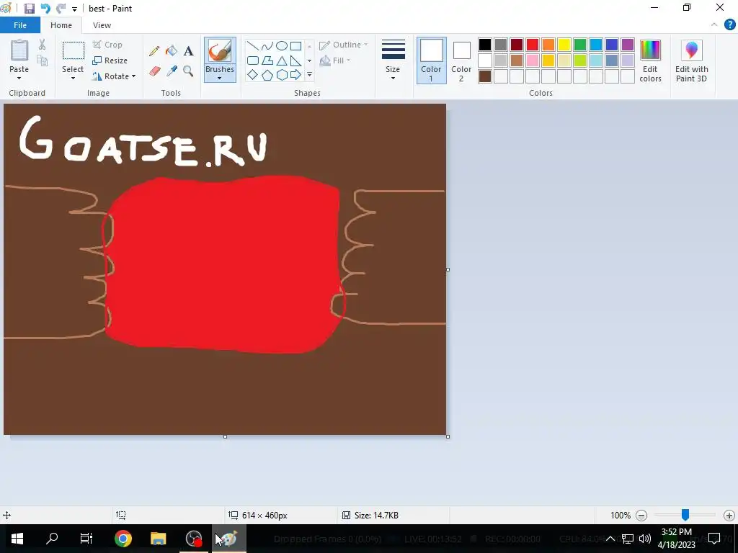
Task: Expand the Brushes dropdown arrow
Action: pyautogui.click(x=220, y=78)
